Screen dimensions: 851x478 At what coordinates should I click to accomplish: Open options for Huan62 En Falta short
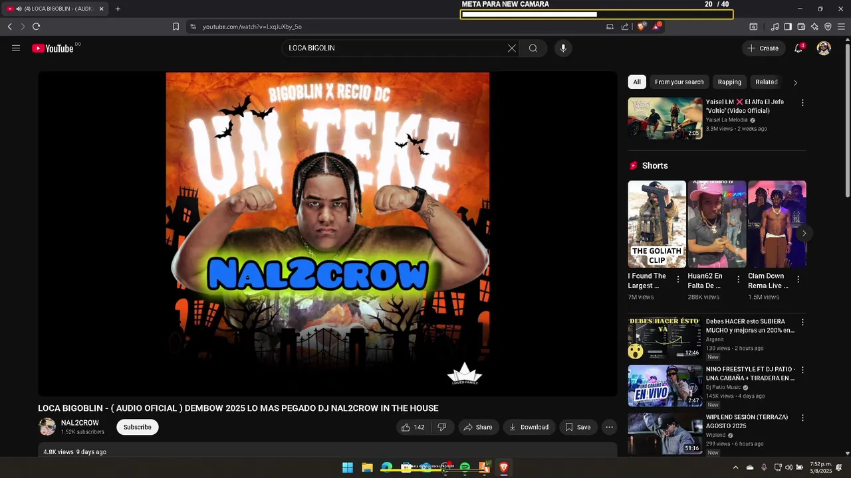click(738, 279)
